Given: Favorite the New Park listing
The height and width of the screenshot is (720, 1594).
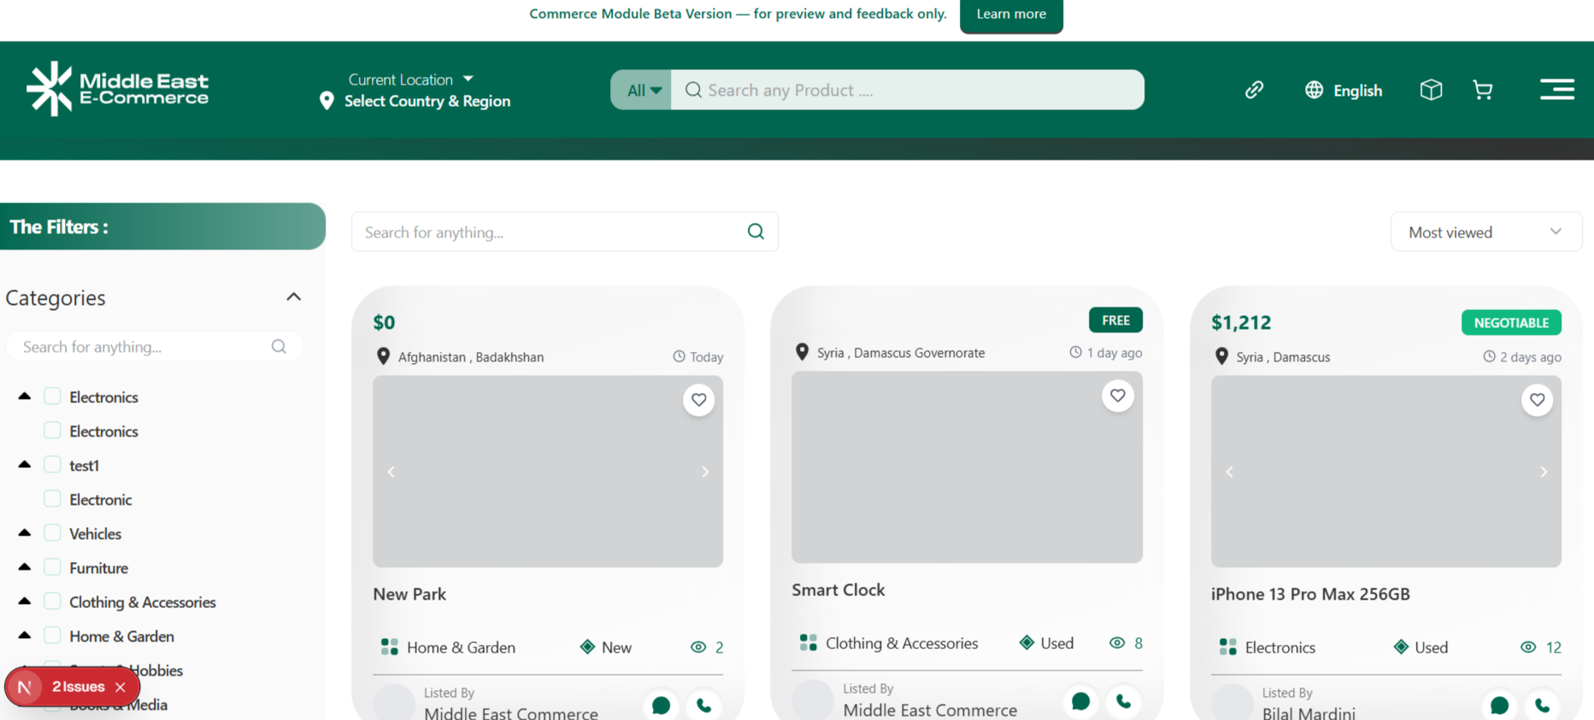Looking at the screenshot, I should tap(698, 400).
